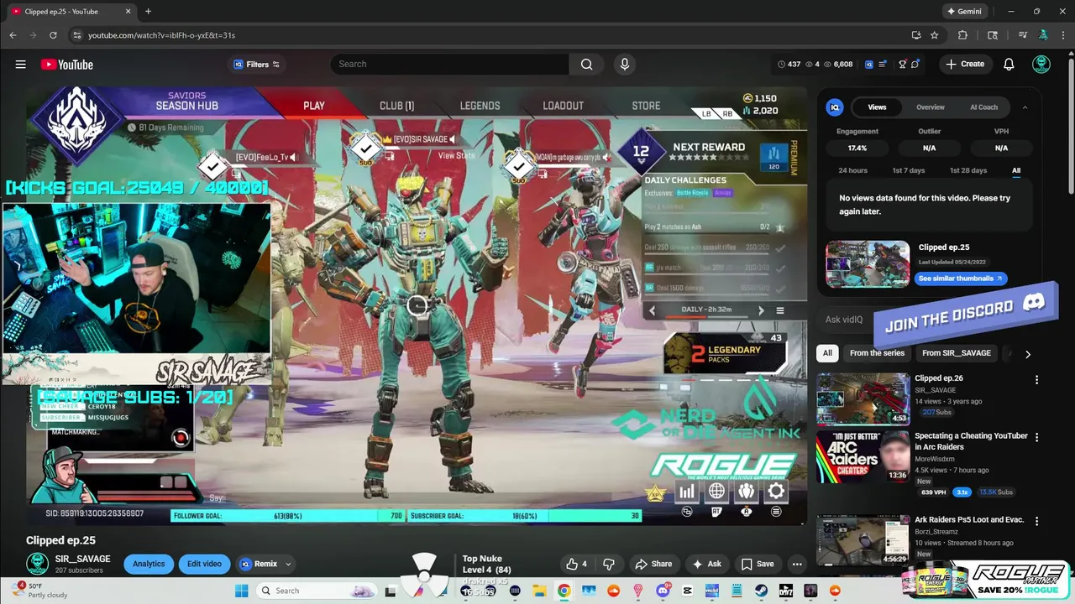Open the notifications bell
Image resolution: width=1075 pixels, height=604 pixels.
coord(1009,65)
